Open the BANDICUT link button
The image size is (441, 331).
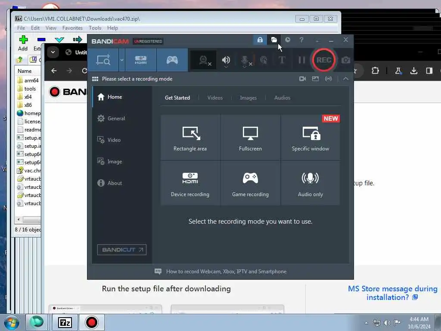coord(122,250)
